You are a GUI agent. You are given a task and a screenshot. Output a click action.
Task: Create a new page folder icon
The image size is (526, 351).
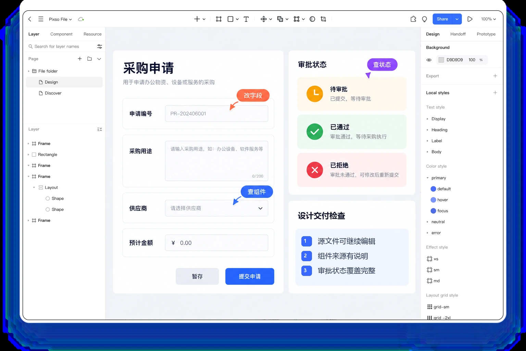tap(89, 59)
